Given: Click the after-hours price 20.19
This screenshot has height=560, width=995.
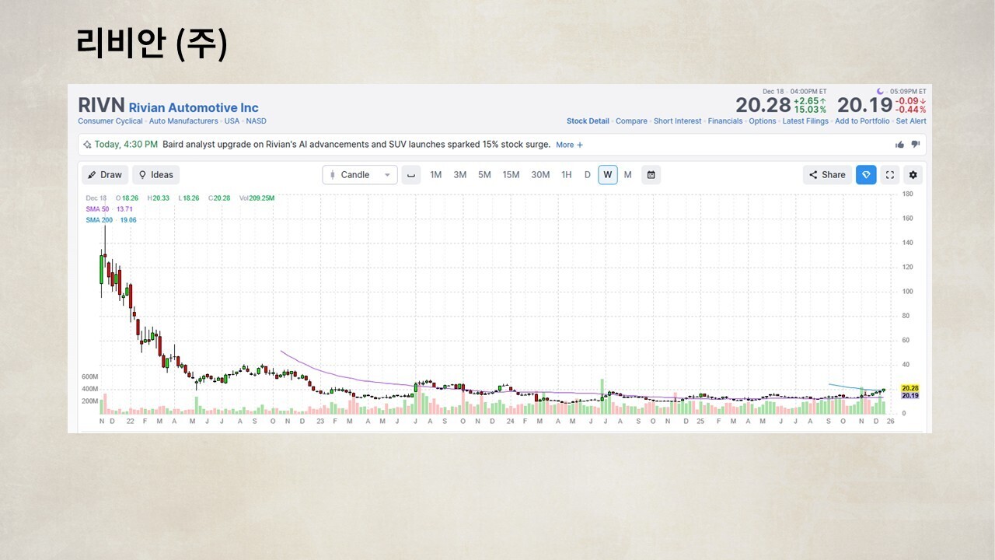Looking at the screenshot, I should tap(864, 105).
